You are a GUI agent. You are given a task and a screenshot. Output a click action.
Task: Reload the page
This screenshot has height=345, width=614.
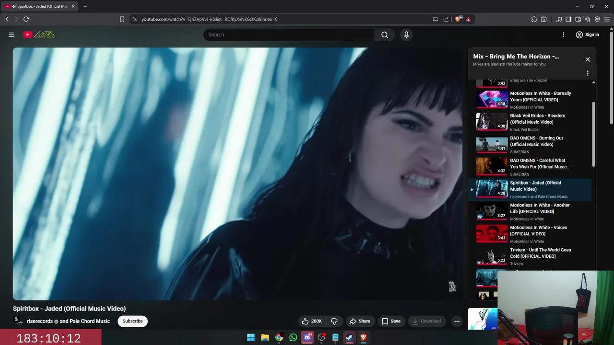coord(26,19)
